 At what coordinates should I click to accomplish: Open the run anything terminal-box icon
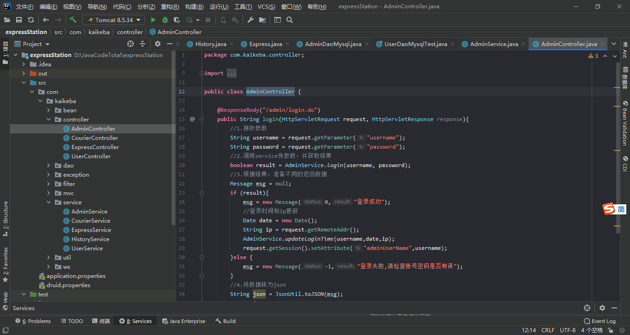(278, 20)
